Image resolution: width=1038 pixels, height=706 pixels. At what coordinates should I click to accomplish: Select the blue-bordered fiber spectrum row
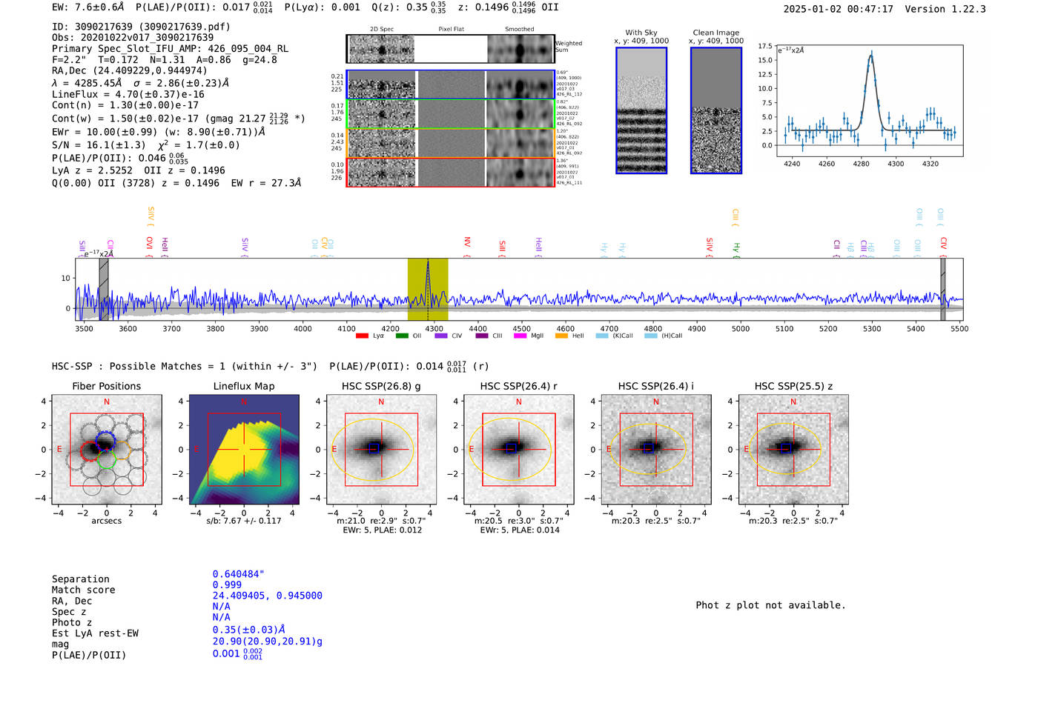tap(450, 84)
